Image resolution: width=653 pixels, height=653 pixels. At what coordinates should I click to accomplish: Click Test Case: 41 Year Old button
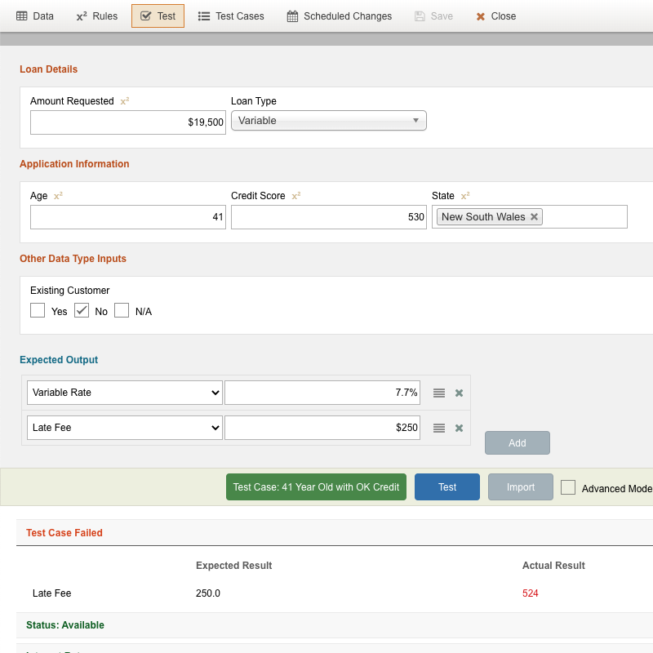tap(316, 486)
